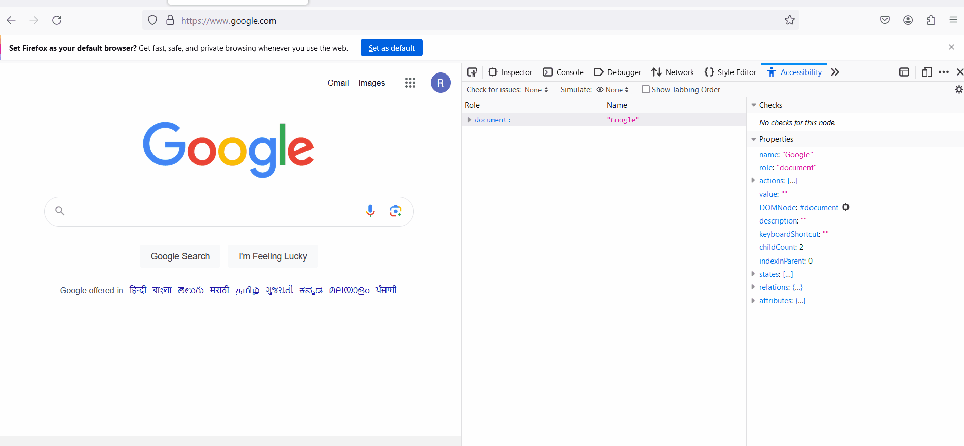964x446 pixels.
Task: Select the Accessibility tab
Action: coord(794,72)
